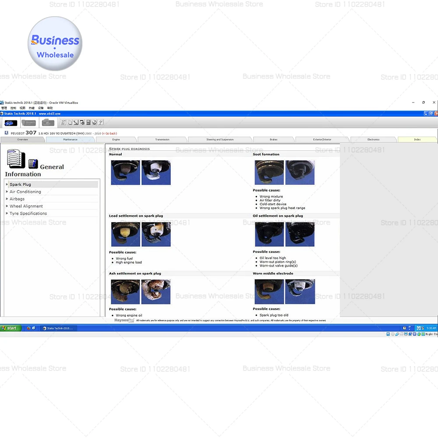Restore the inner Stakis Technik window
The height and width of the screenshot is (438, 438).
pyautogui.click(x=431, y=113)
